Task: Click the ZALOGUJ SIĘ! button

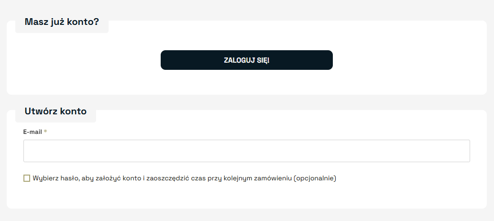Action: coord(246,60)
